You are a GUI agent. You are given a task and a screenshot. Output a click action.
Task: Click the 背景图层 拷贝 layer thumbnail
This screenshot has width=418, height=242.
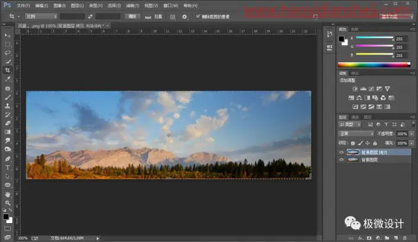click(x=353, y=152)
